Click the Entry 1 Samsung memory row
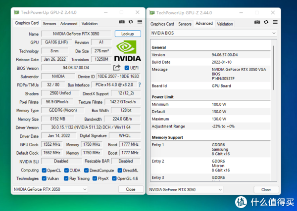 (x=211, y=149)
